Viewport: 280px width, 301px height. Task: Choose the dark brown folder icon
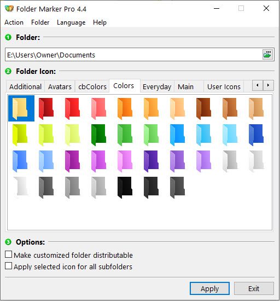203,108
